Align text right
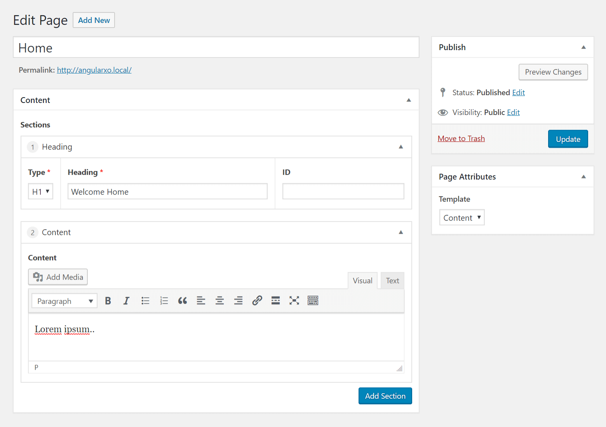Image resolution: width=606 pixels, height=427 pixels. coord(238,300)
